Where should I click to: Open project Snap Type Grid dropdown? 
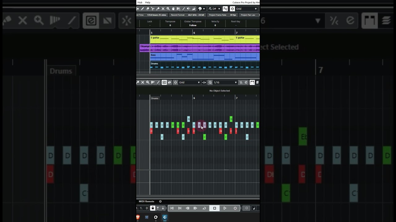pyautogui.click(x=247, y=9)
